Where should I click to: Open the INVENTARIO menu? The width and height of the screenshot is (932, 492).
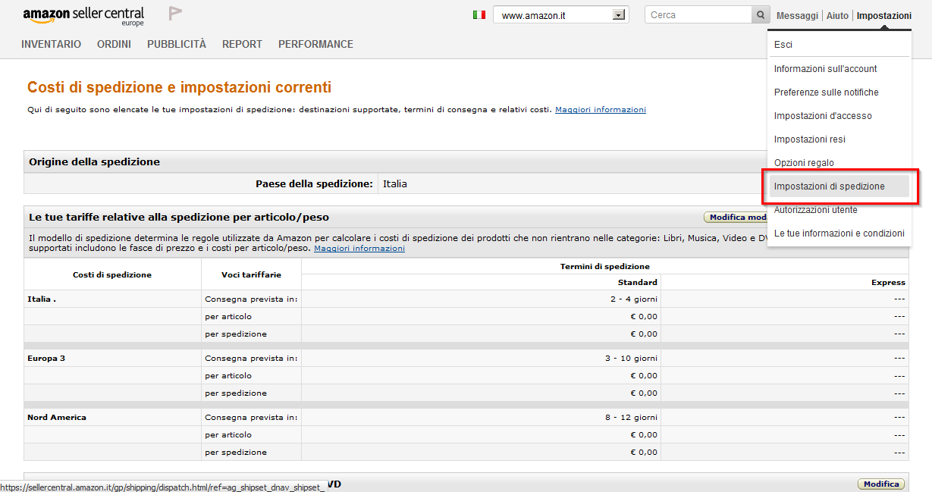click(51, 44)
